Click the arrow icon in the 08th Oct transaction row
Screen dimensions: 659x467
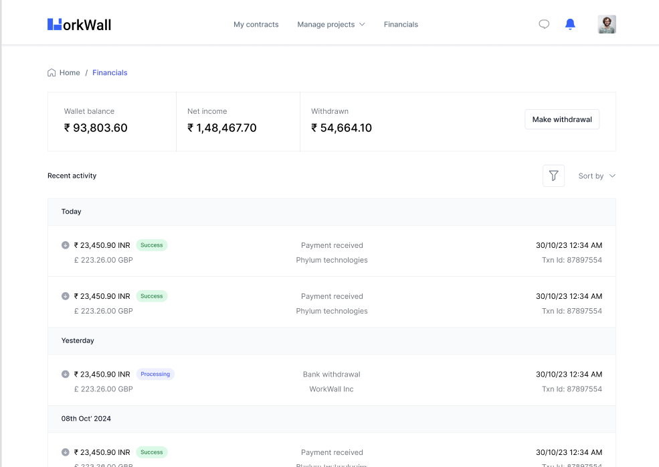coord(65,452)
